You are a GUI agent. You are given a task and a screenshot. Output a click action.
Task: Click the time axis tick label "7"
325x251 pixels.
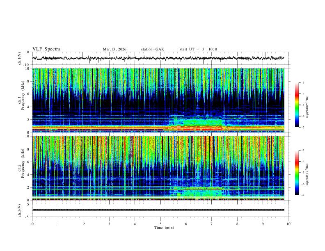[212, 224]
